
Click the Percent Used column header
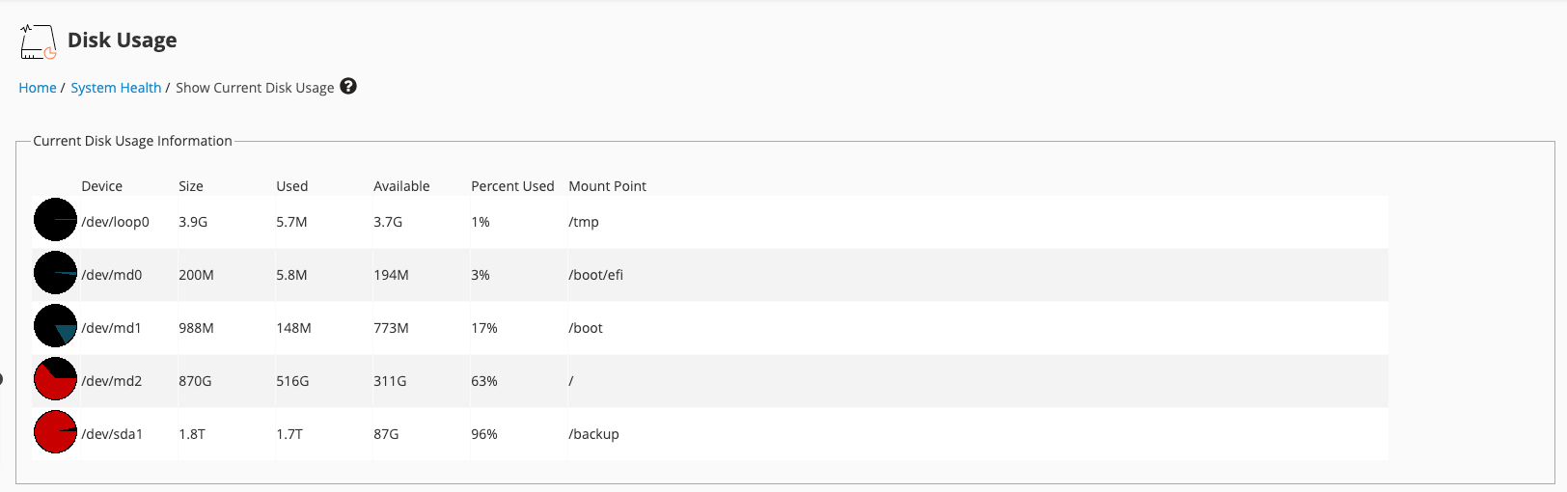[512, 186]
